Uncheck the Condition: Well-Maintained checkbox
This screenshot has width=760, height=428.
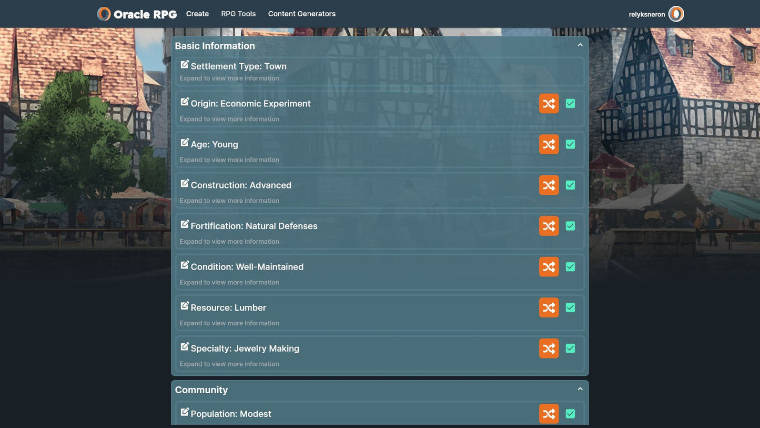click(570, 267)
